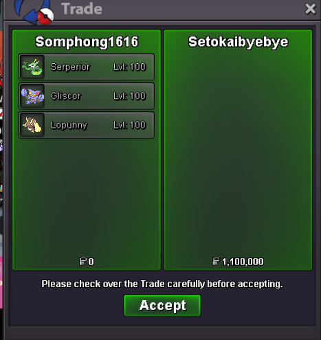Click the check trade carefully notice
Image resolution: width=321 pixels, height=340 pixels.
[x=162, y=284]
